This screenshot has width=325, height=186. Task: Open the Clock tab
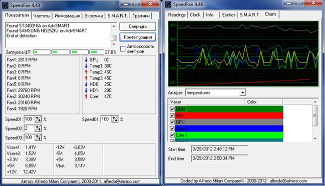(195, 15)
